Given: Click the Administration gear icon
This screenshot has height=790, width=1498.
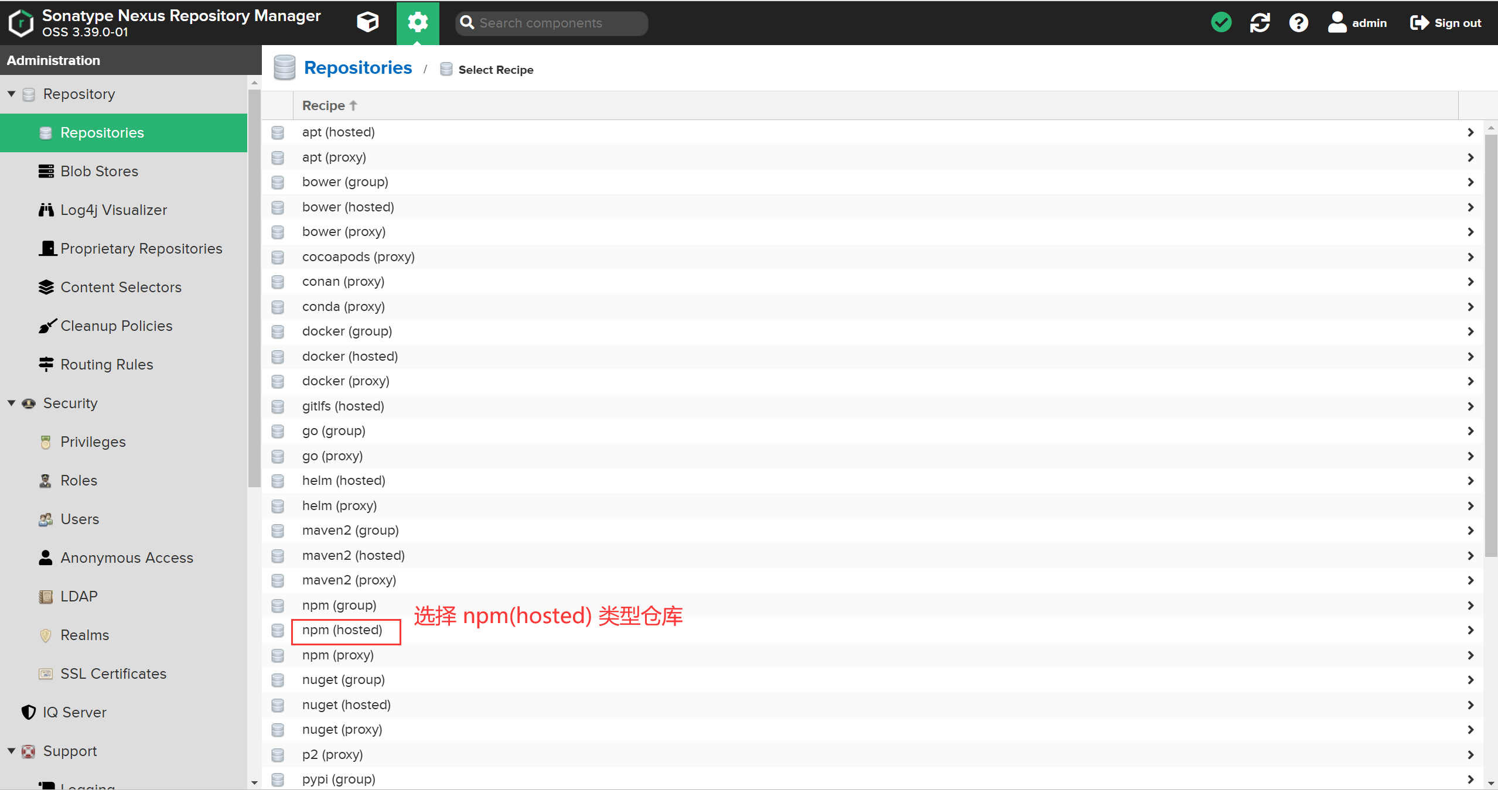Looking at the screenshot, I should pyautogui.click(x=417, y=23).
